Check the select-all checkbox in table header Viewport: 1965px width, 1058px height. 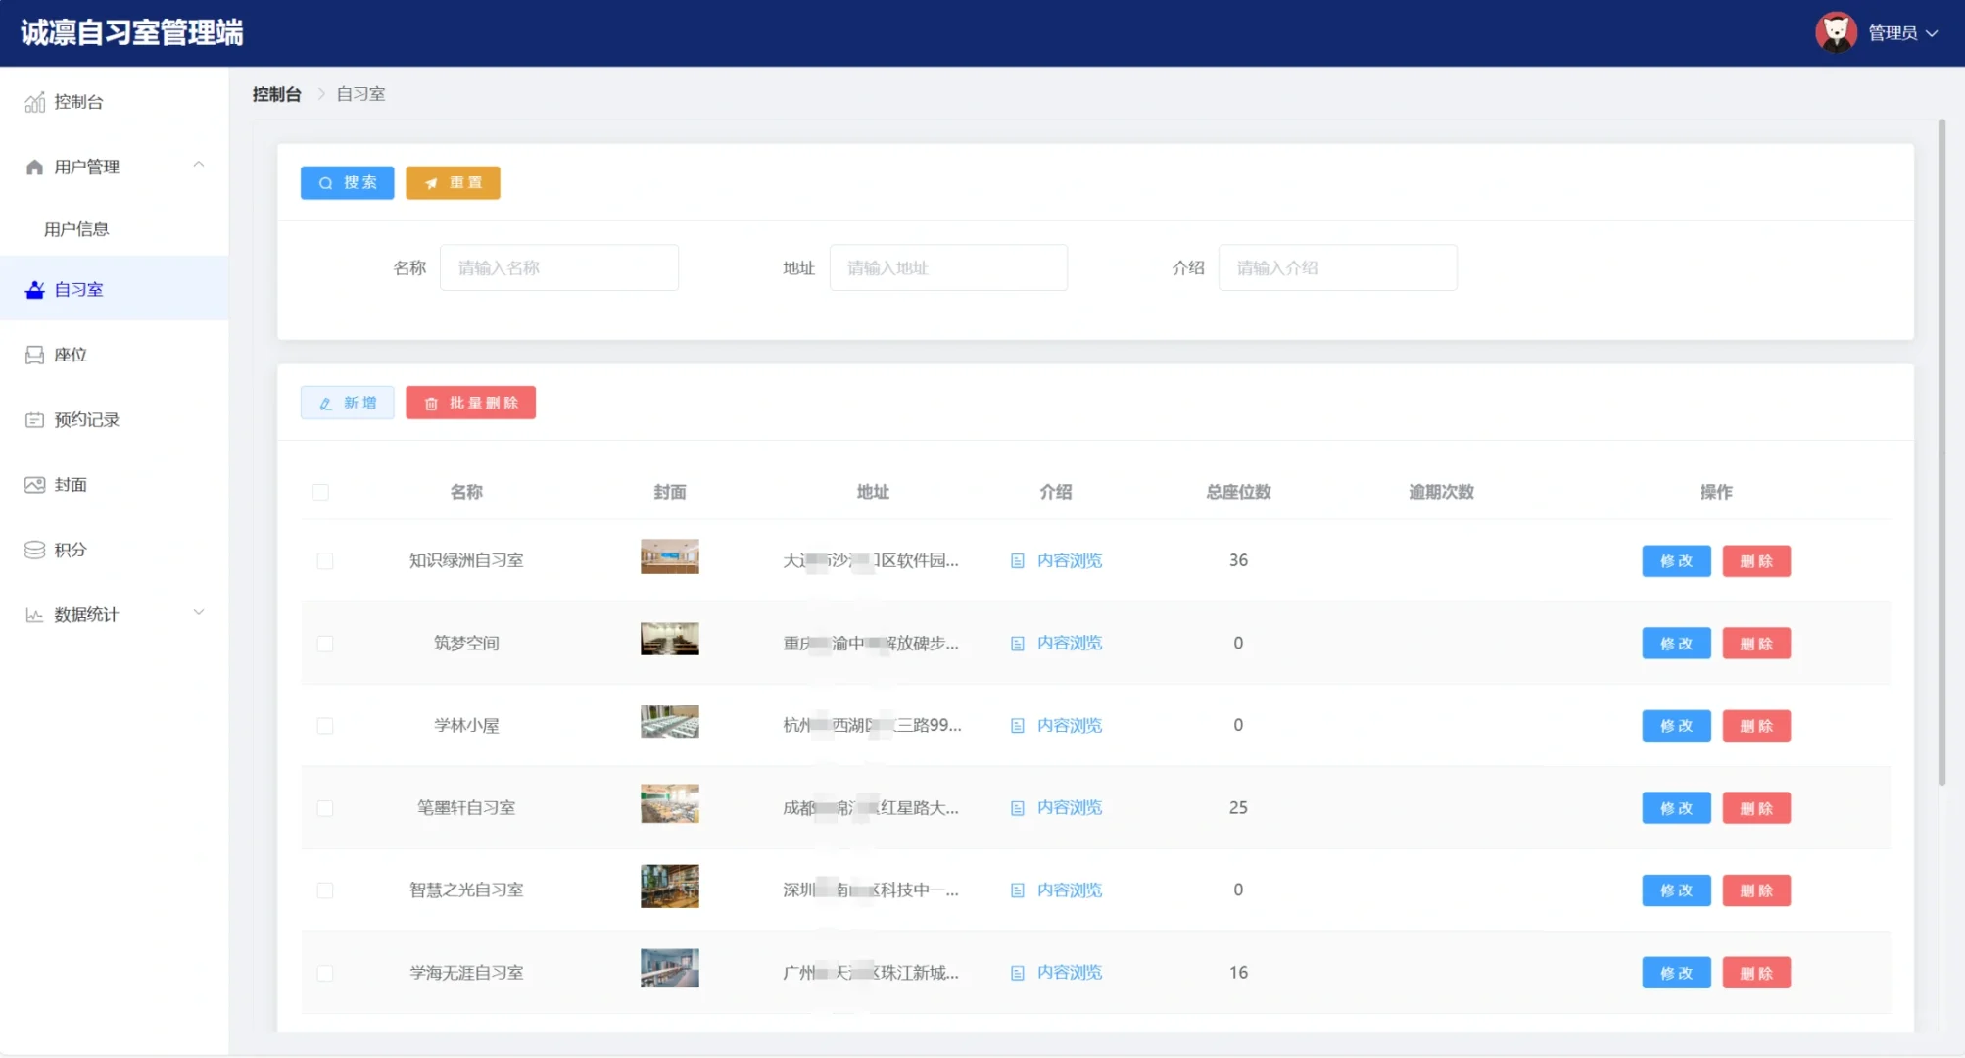point(321,492)
